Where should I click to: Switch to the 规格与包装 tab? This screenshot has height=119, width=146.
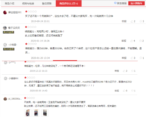(x=28, y=3)
